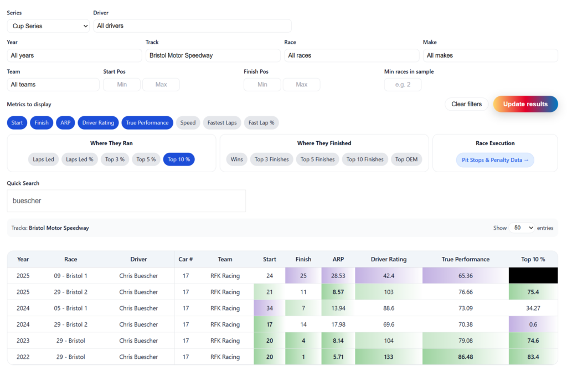Focus the Start Pos Min input
The image size is (567, 366).
click(x=122, y=85)
